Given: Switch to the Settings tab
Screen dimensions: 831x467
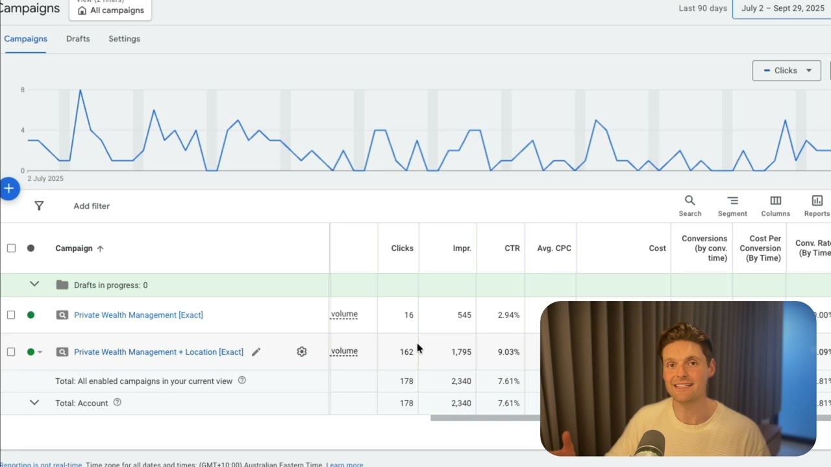Looking at the screenshot, I should click(x=124, y=39).
